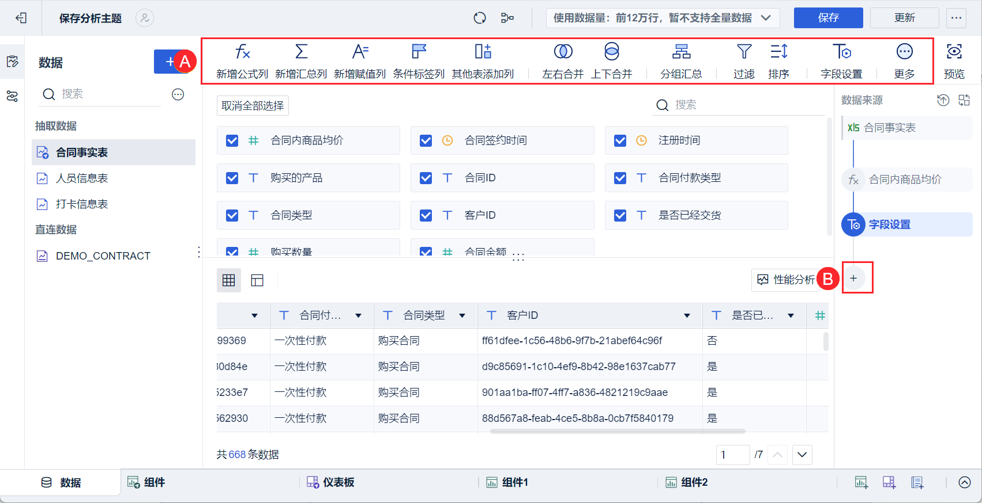The height and width of the screenshot is (503, 982).
Task: Open the 是否已... column dropdown arrow
Action: (x=791, y=315)
